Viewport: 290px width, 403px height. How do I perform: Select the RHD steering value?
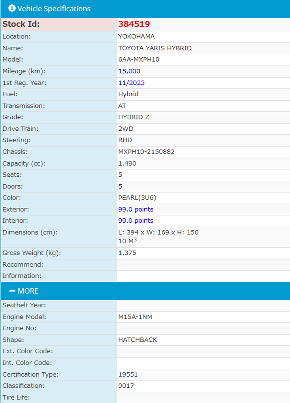[x=125, y=140]
